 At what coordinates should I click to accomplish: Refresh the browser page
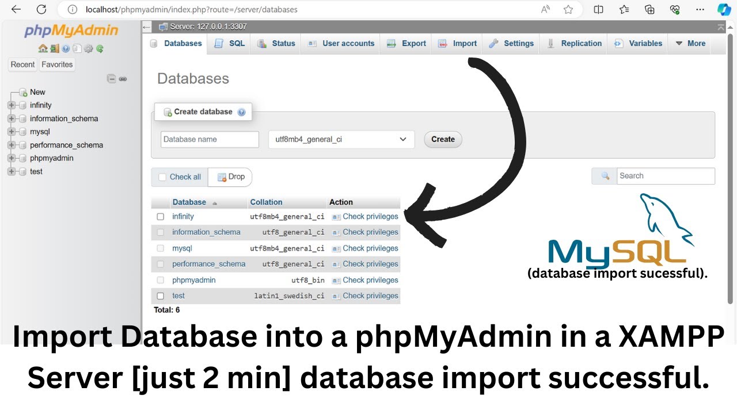click(41, 9)
